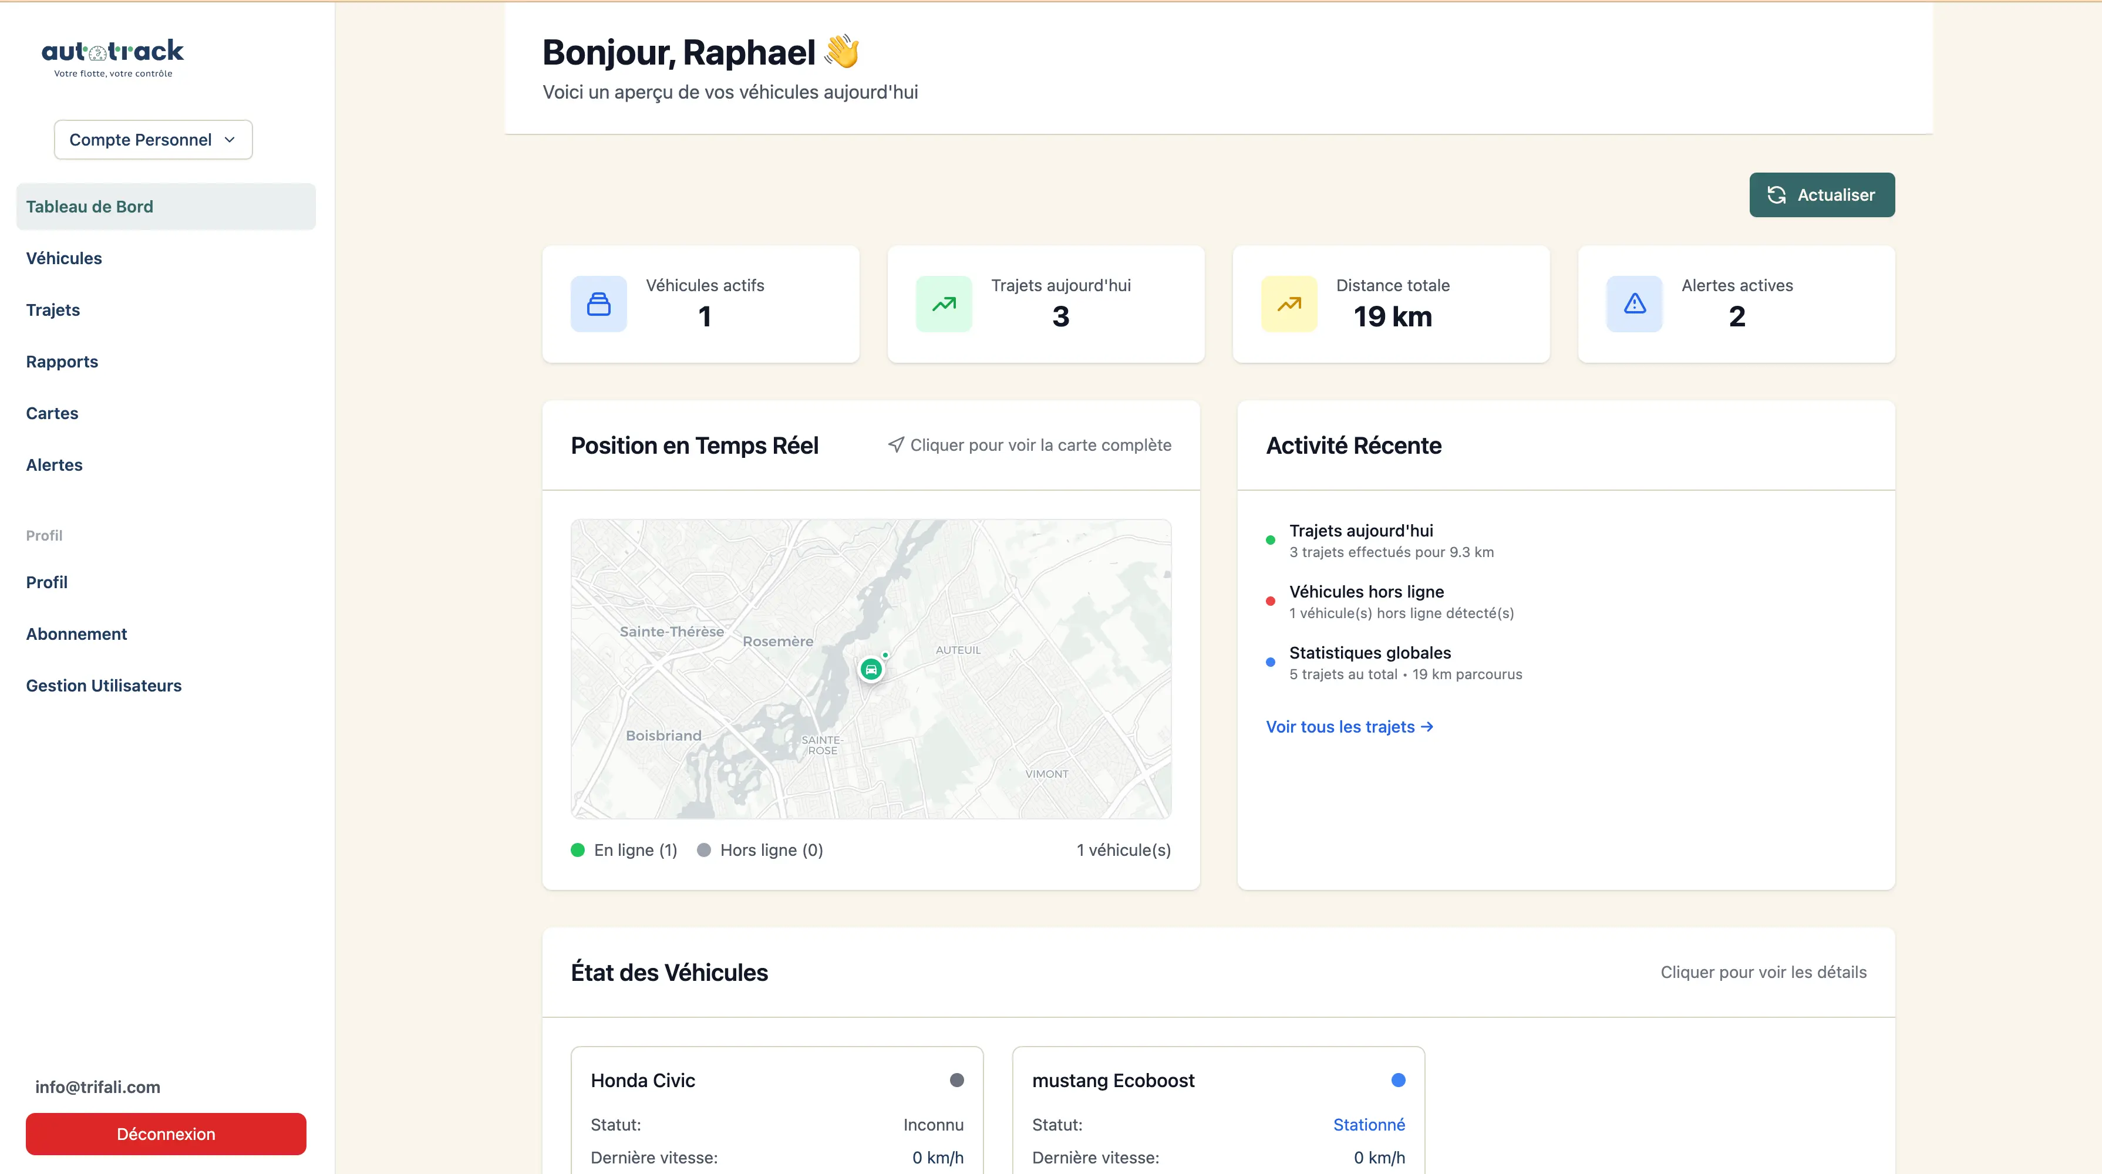The image size is (2102, 1174).
Task: Click the Alertes actives warning triangle icon
Action: (x=1633, y=303)
